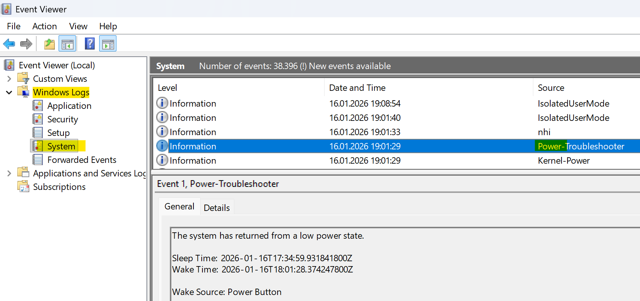The height and width of the screenshot is (301, 640).
Task: Open the Action menu
Action: pos(44,26)
